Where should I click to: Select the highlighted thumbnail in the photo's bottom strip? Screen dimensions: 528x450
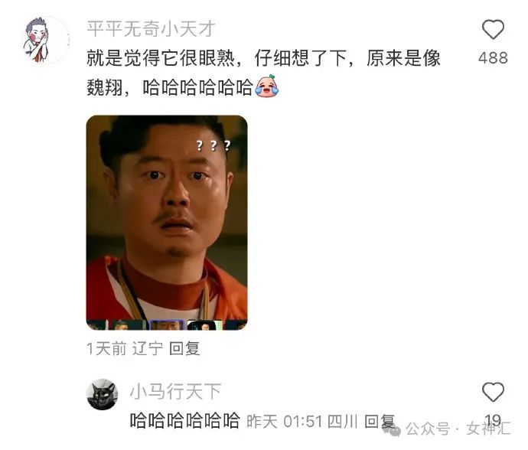pos(167,325)
